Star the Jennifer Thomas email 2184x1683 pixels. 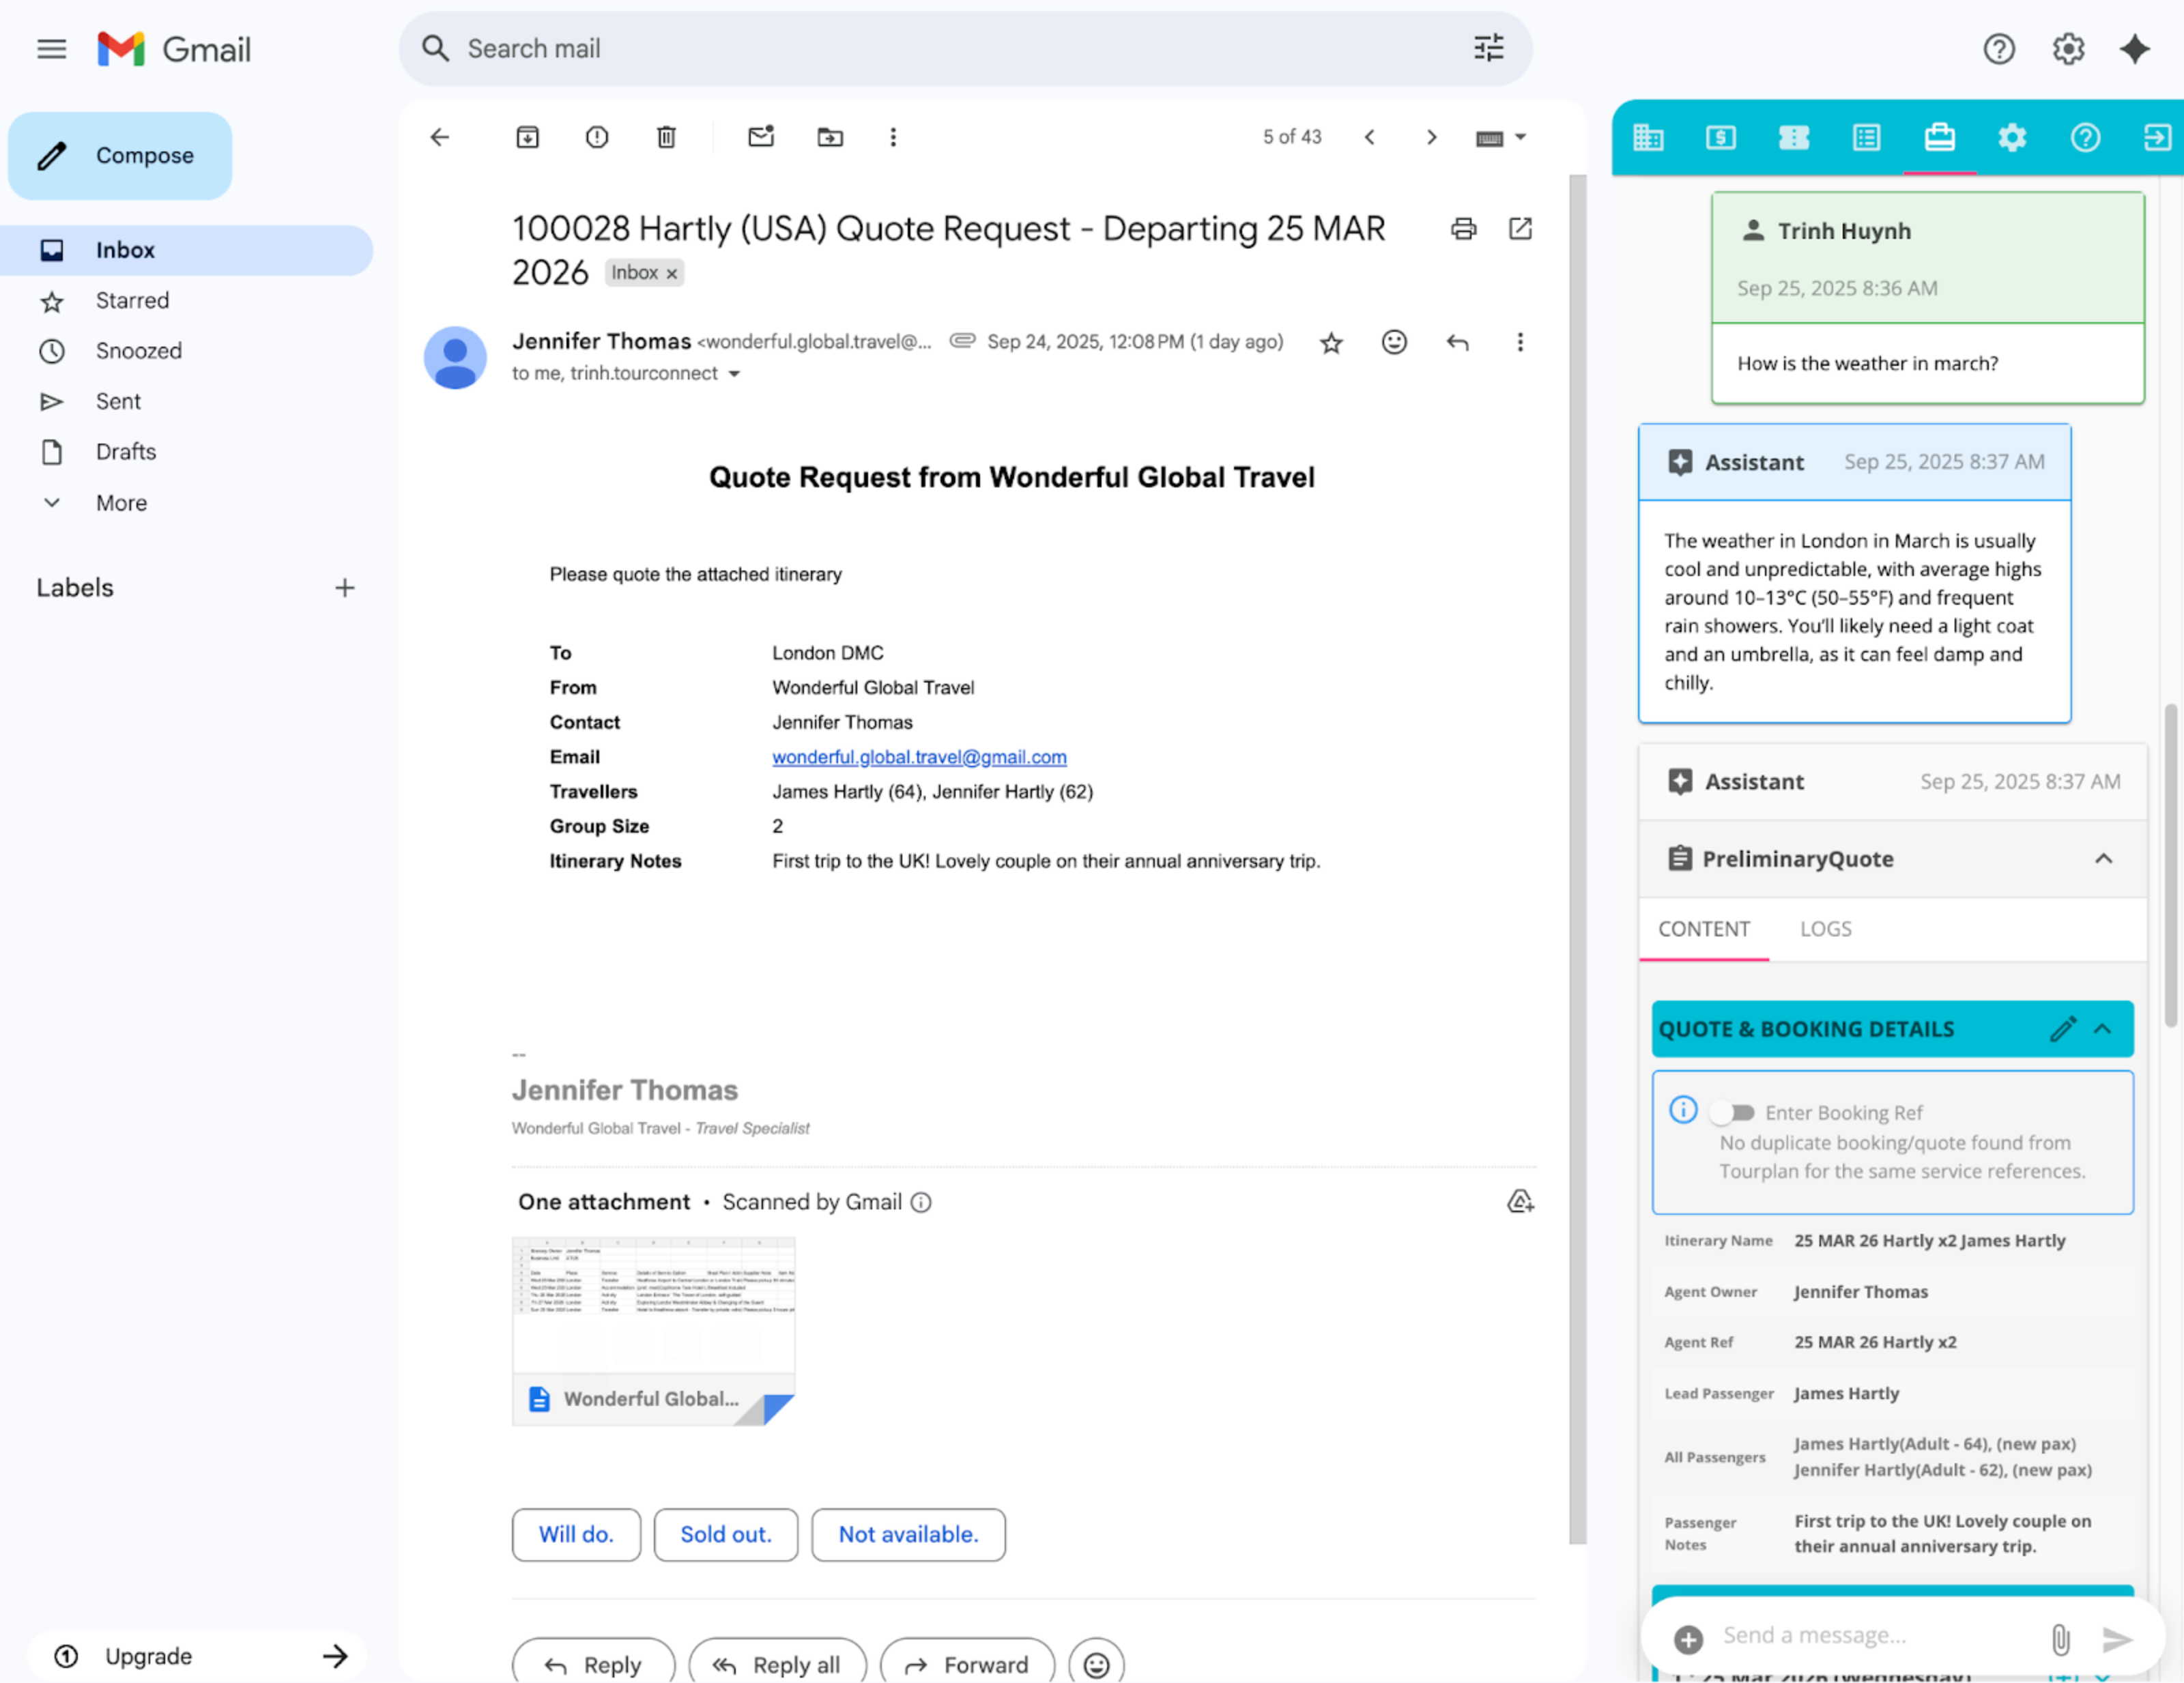pos(1331,343)
